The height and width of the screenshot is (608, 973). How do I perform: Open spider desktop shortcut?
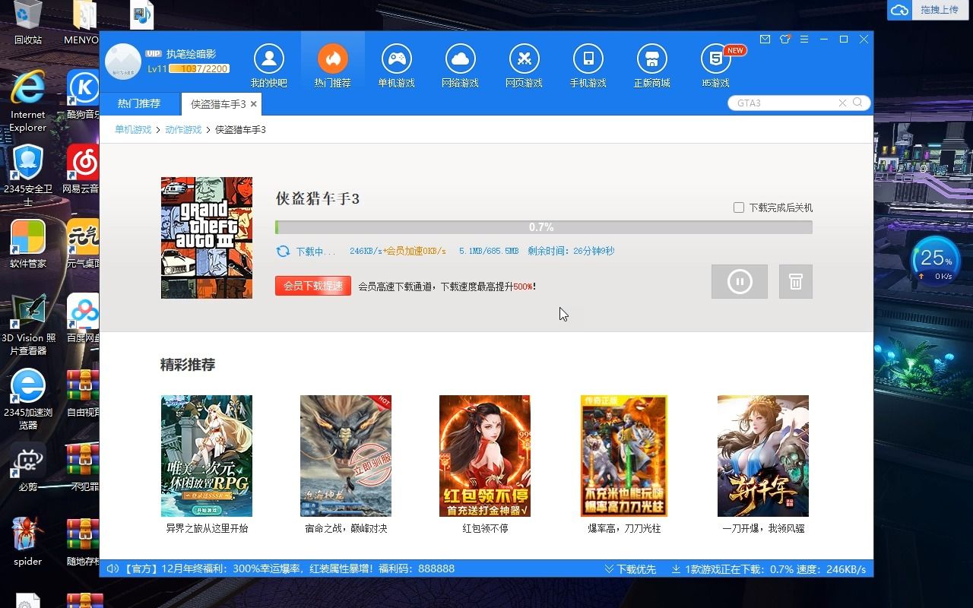[28, 542]
